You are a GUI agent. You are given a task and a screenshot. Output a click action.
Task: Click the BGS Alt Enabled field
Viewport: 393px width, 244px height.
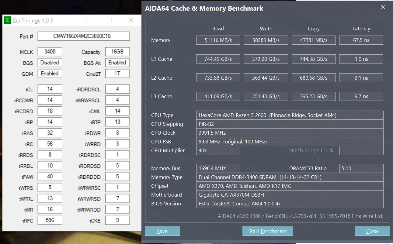[117, 63]
